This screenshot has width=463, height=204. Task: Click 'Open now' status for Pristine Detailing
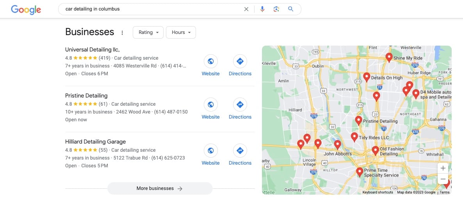pos(76,120)
